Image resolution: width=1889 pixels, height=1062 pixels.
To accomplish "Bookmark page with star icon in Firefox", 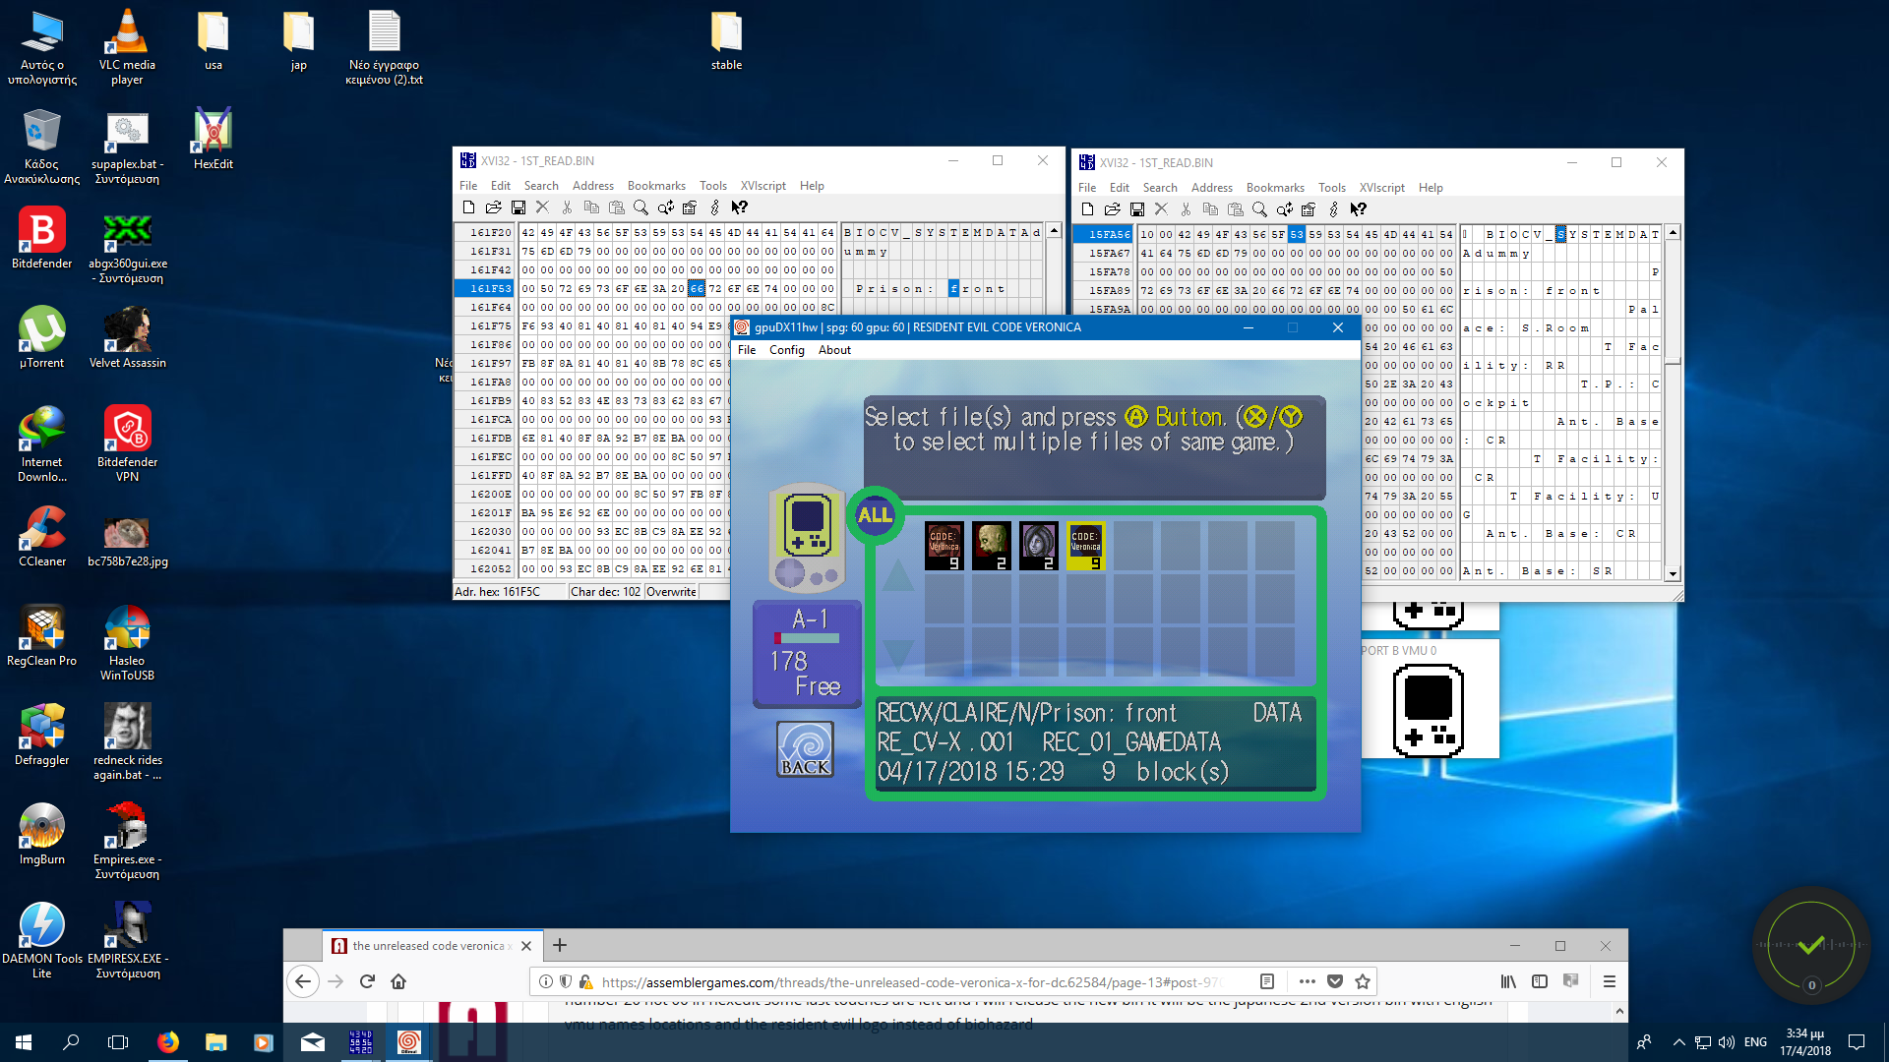I will click(1363, 981).
